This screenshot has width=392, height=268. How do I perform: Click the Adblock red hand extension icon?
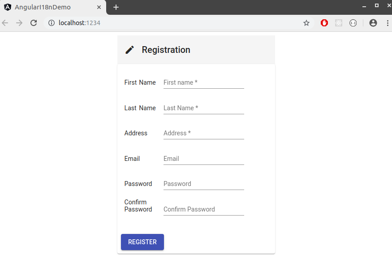click(324, 23)
